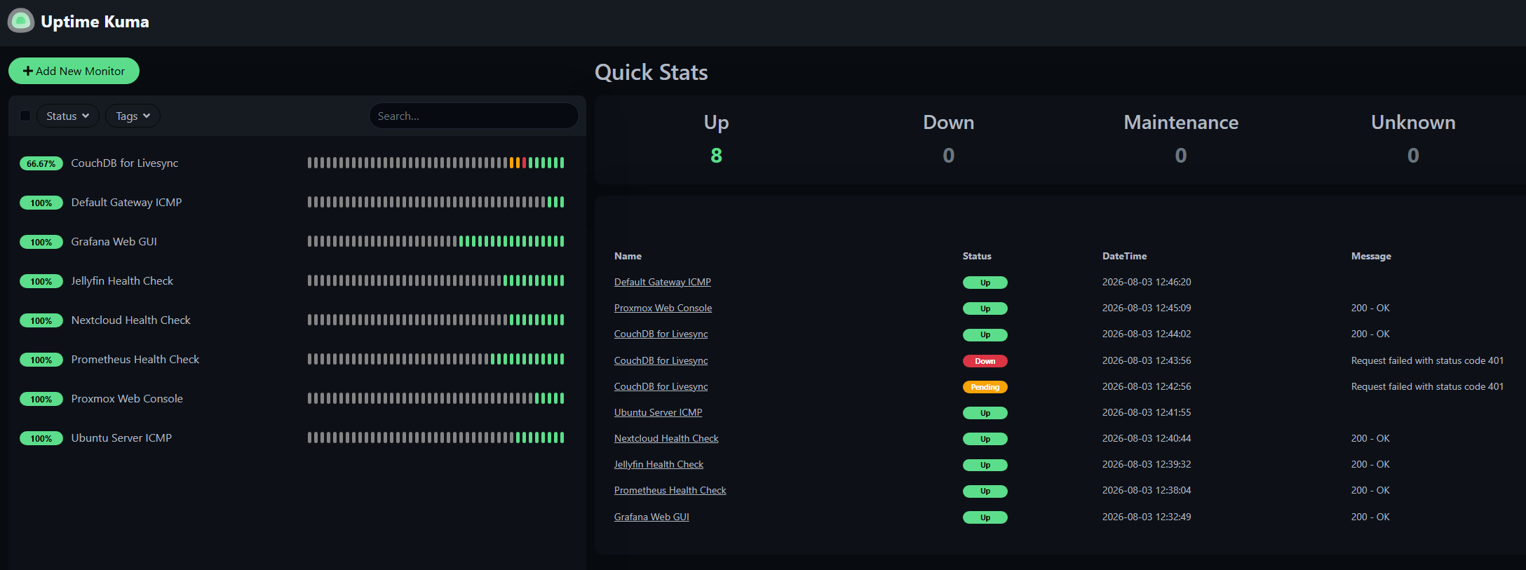Screen dimensions: 1526x570
Task: Focus the Search monitors input field
Action: click(x=473, y=116)
